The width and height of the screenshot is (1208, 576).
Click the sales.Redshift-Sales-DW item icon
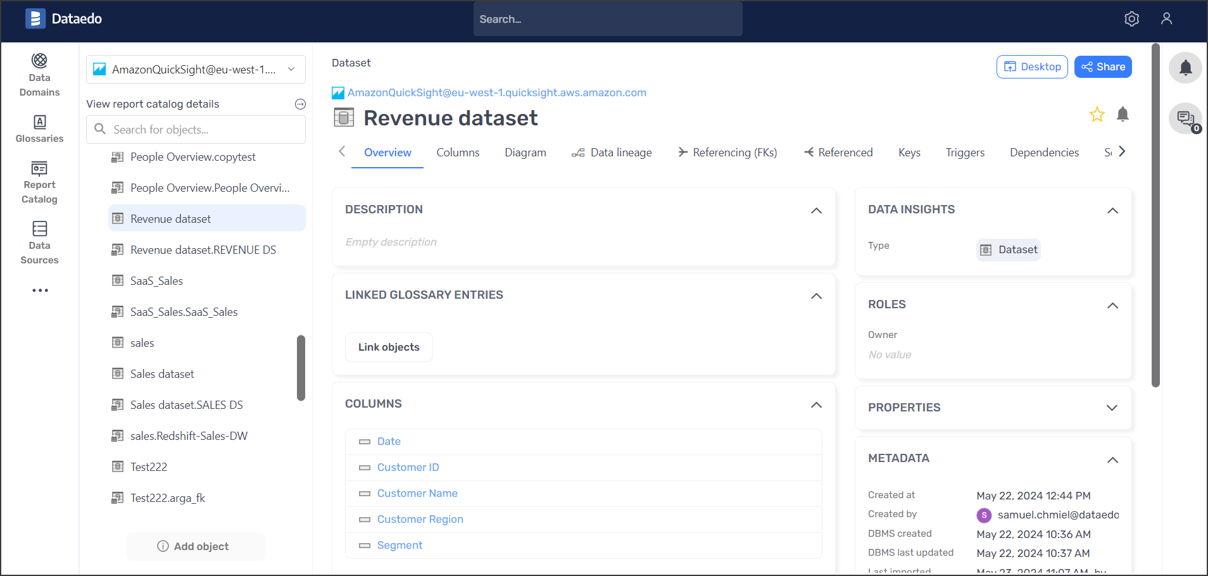click(x=117, y=435)
